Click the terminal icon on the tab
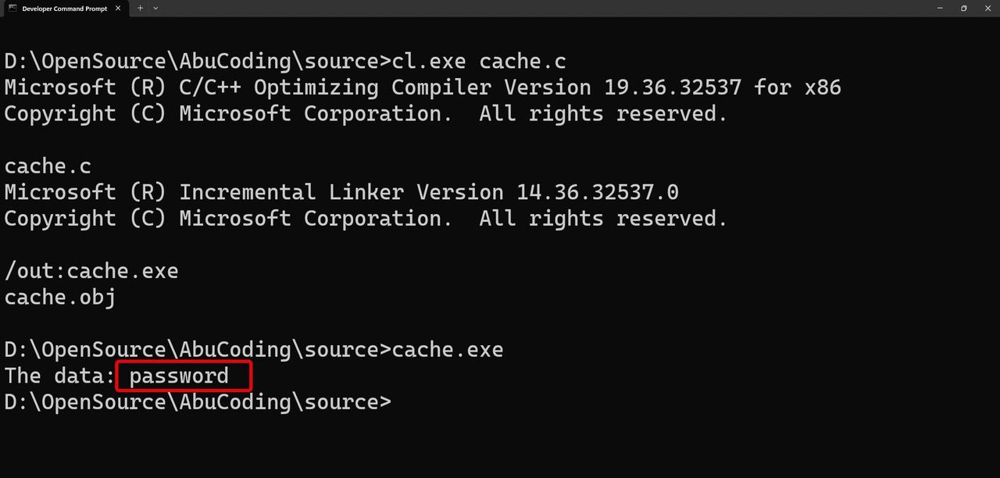1000x478 pixels. [12, 8]
